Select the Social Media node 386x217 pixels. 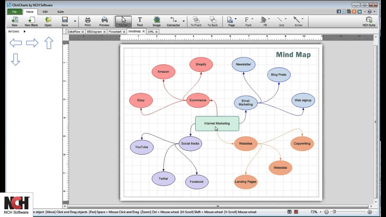point(190,143)
